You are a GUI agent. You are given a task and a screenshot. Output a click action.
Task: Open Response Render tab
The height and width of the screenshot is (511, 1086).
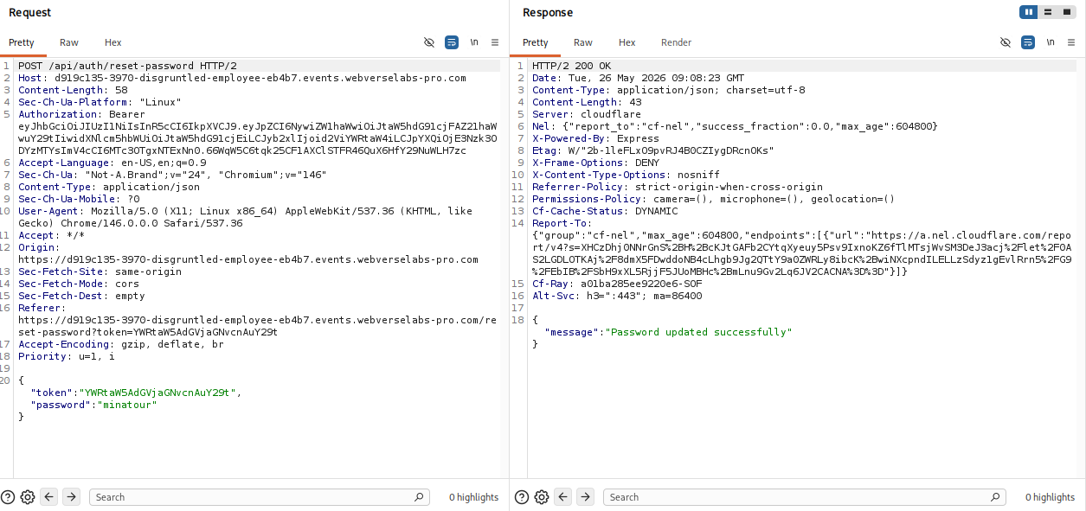[x=677, y=42]
